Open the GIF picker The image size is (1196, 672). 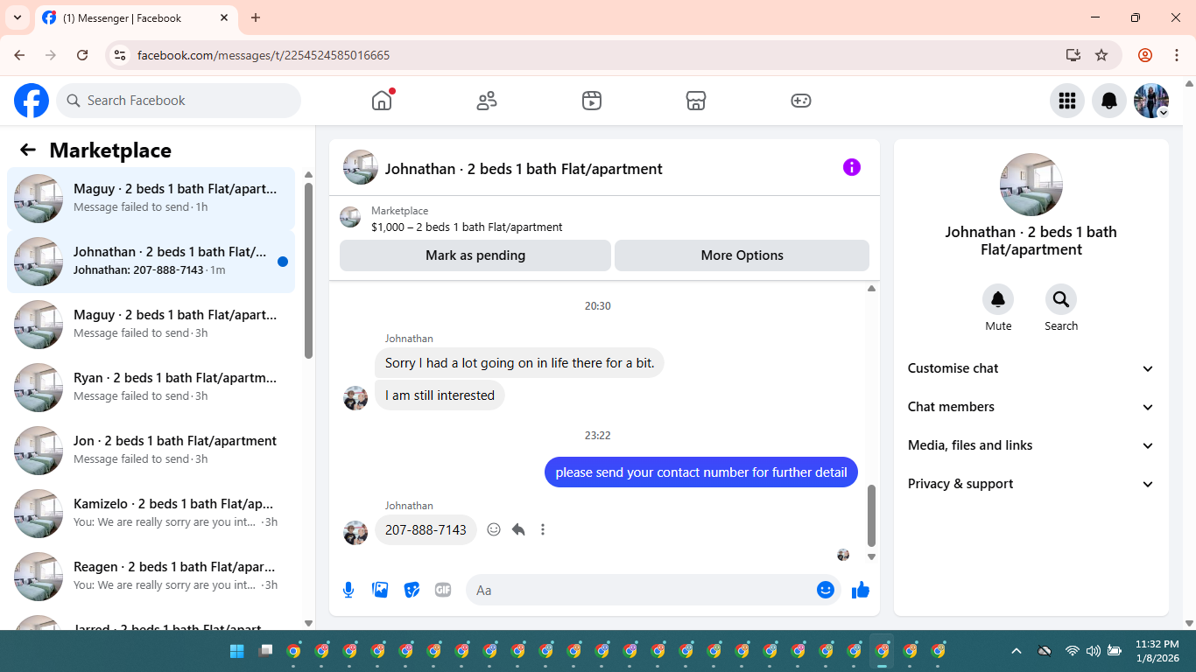pos(443,590)
